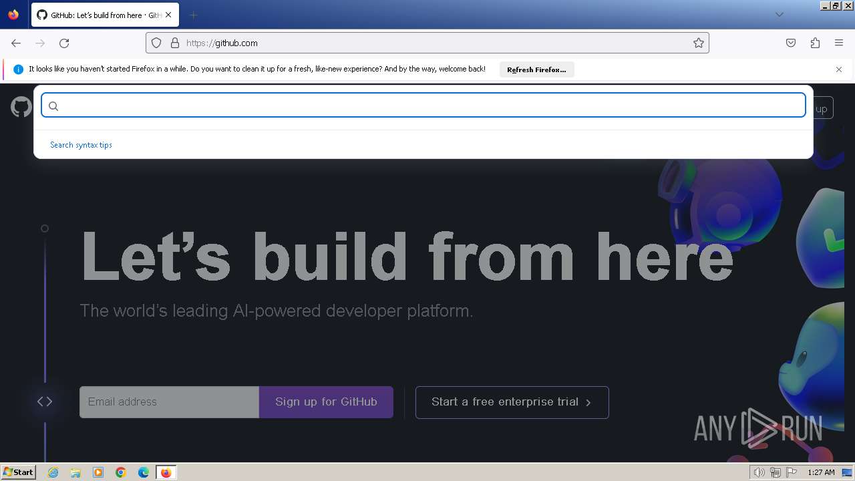
Task: Select the Firefox taskbar button
Action: tap(166, 472)
